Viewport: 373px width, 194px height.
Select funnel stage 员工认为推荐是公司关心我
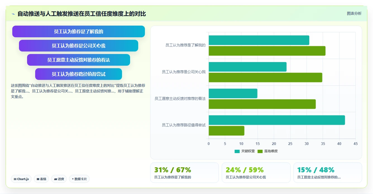pos(78,46)
